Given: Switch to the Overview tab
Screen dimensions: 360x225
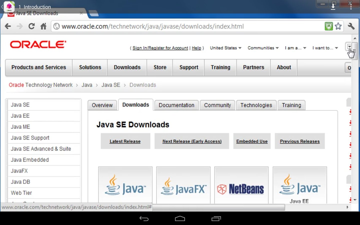Looking at the screenshot, I should tap(102, 105).
